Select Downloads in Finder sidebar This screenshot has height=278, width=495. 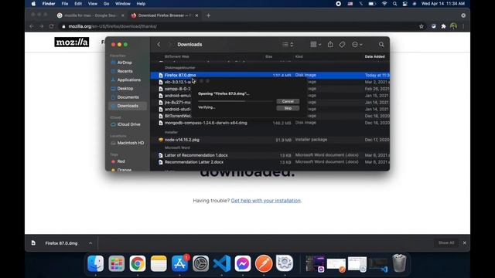(128, 106)
